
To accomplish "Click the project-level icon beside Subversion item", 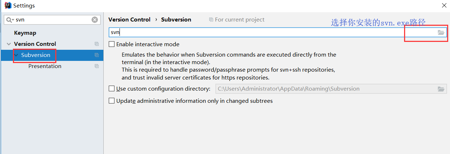I will point(97,55).
